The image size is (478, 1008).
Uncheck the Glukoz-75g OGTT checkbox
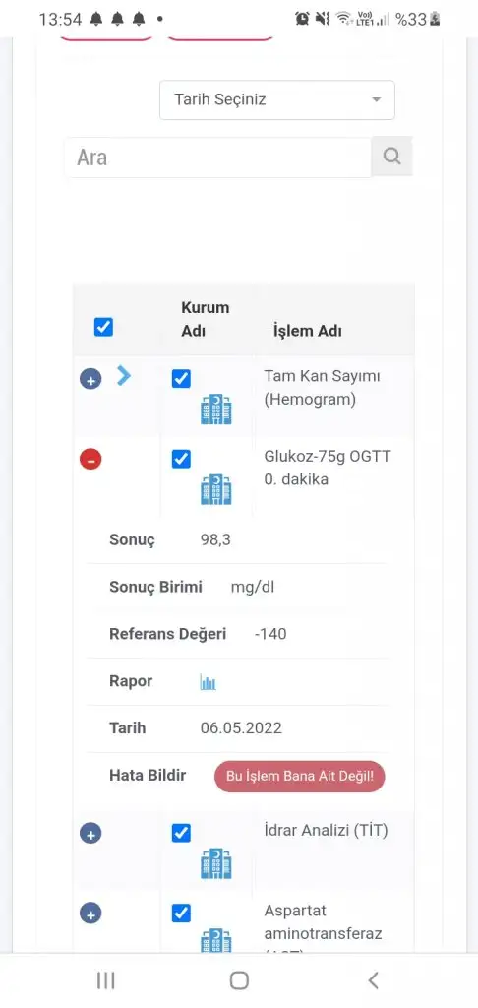(181, 459)
